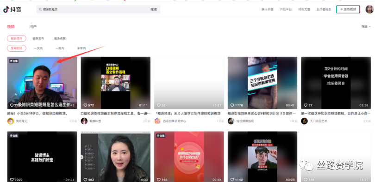375x182 pixels.
Task: Click the 00:55 duration label
Action: point(217,180)
